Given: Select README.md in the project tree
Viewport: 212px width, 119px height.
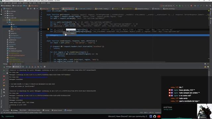Looking at the screenshot, I should pos(12,49).
